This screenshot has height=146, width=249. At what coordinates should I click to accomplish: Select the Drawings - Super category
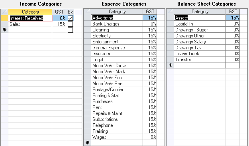[200, 30]
